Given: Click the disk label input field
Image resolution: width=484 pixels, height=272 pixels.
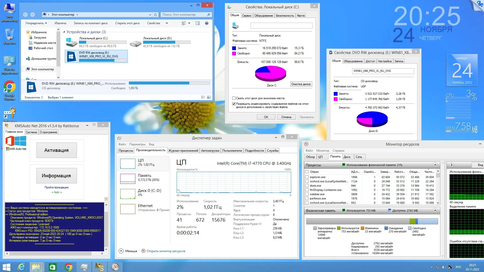Looking at the screenshot, I should (281, 25).
